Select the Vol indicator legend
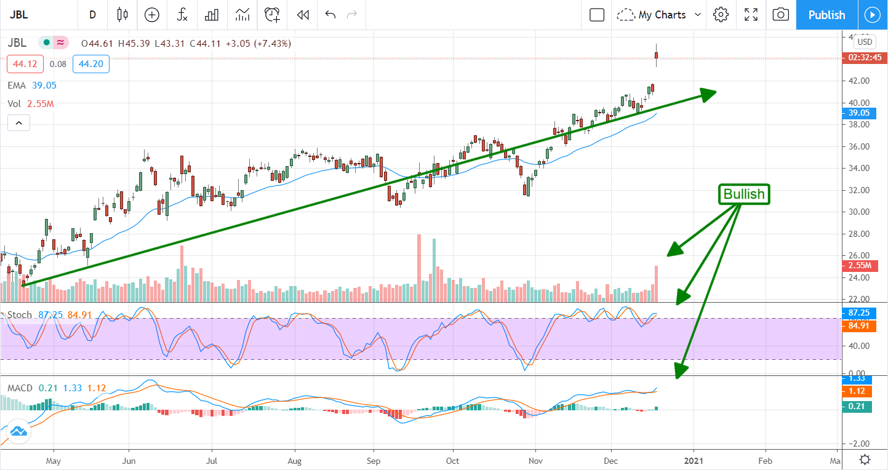888x470 pixels. click(15, 104)
